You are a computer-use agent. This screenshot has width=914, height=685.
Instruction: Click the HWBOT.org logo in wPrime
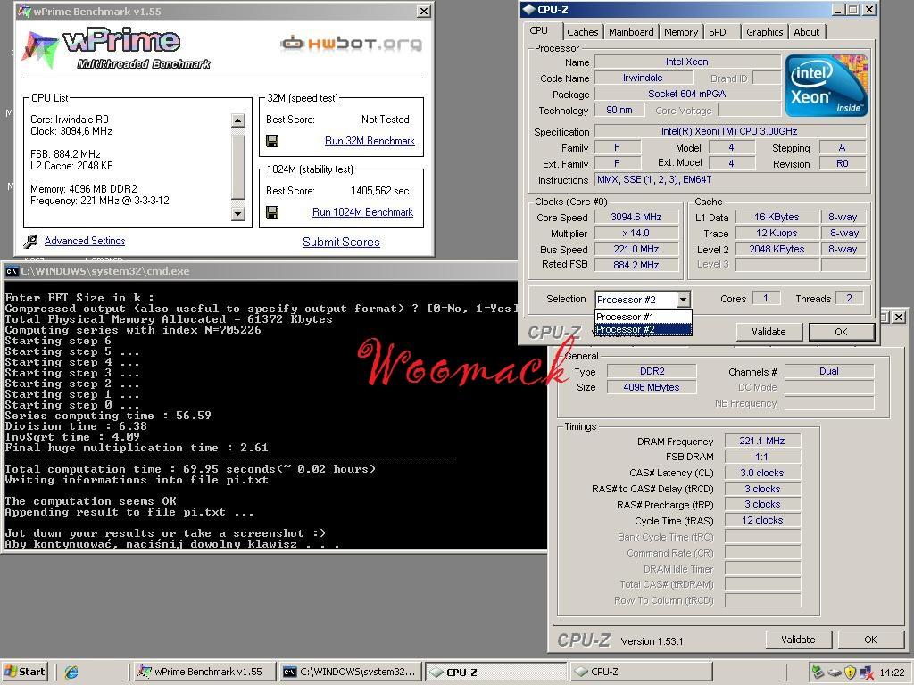click(x=351, y=43)
